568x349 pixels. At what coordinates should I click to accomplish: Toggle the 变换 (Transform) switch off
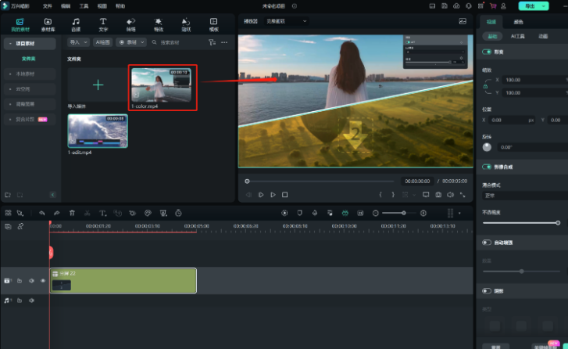click(487, 52)
